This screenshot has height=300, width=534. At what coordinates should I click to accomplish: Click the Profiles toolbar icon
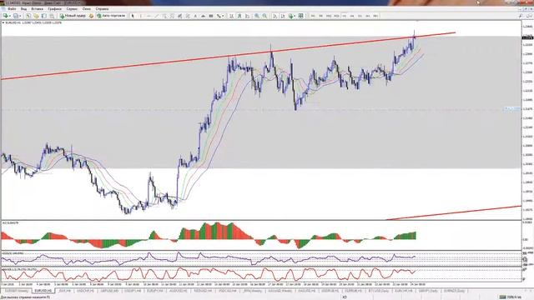coord(16,16)
